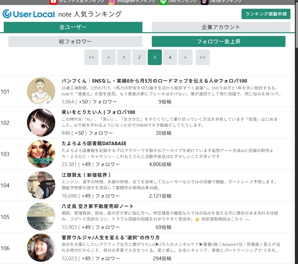
Task: Open page 1 of the ranking
Action: (124, 57)
